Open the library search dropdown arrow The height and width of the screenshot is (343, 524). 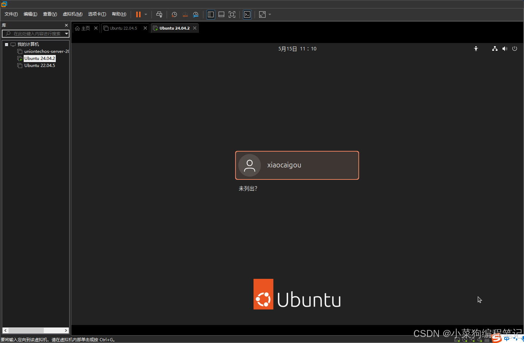[66, 34]
